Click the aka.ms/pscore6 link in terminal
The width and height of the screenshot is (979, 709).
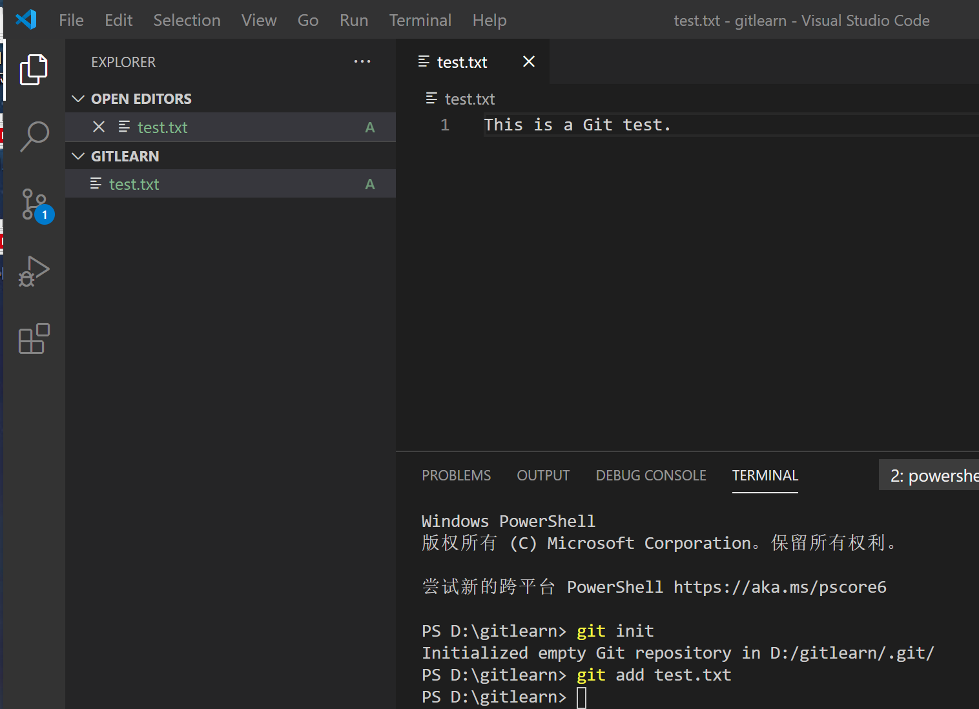(780, 587)
